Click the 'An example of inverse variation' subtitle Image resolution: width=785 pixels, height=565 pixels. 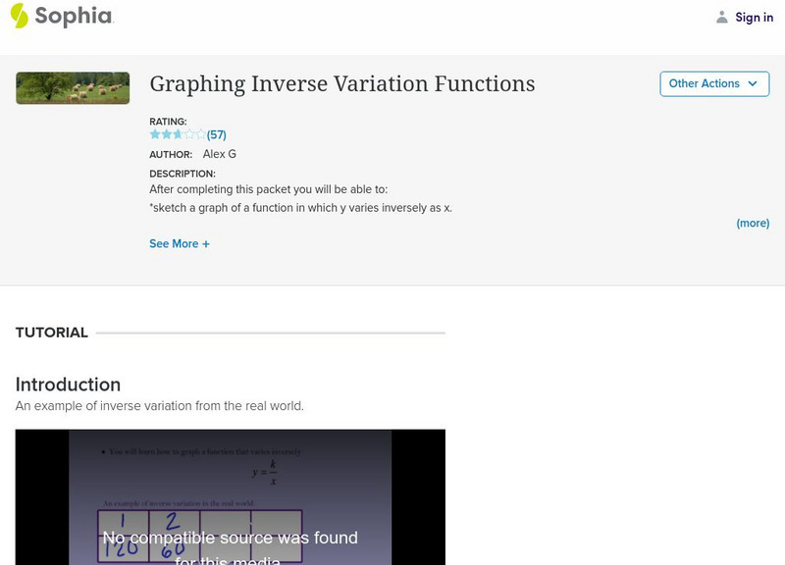159,406
